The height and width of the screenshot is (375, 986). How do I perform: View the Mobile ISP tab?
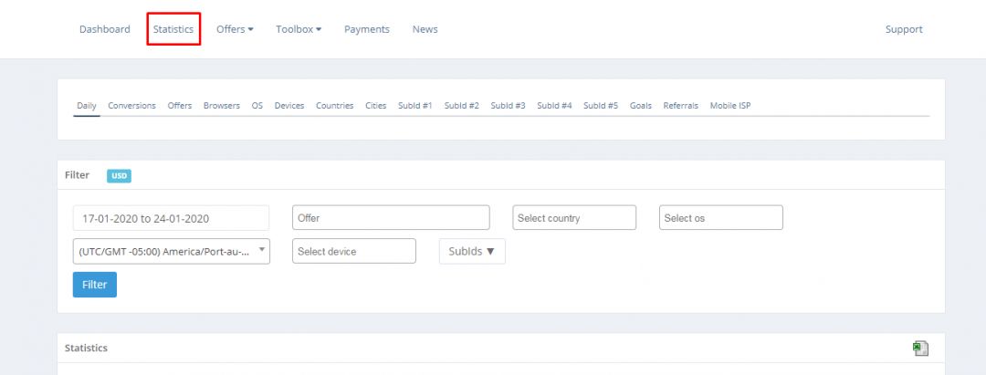pyautogui.click(x=729, y=106)
